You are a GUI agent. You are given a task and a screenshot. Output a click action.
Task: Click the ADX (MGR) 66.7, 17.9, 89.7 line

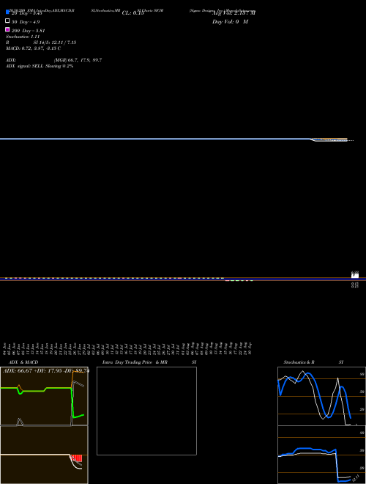[54, 60]
